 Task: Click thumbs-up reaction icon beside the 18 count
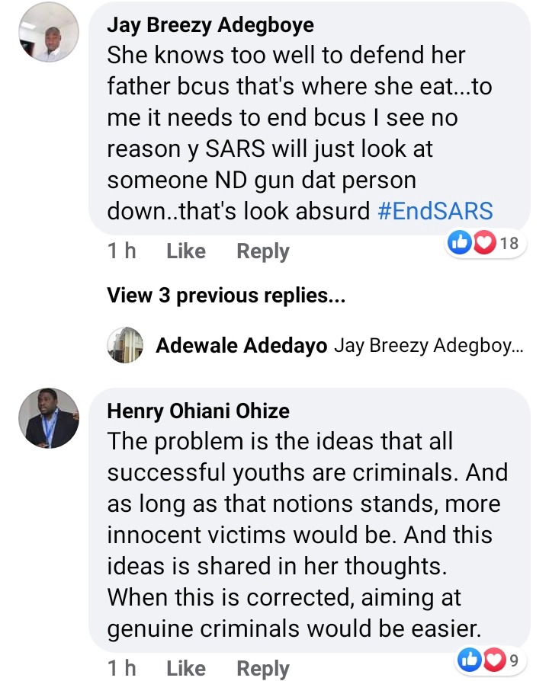click(x=460, y=243)
